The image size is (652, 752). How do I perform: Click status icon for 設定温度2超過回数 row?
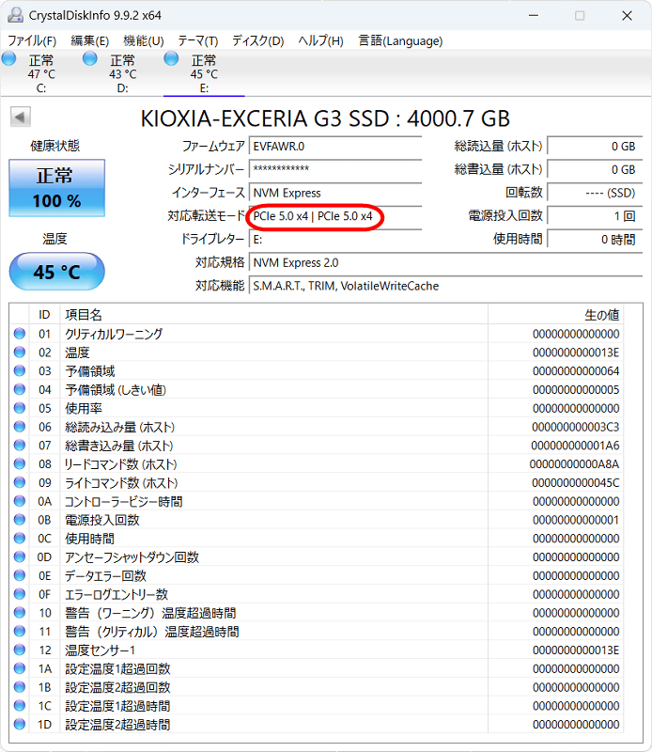pos(19,687)
